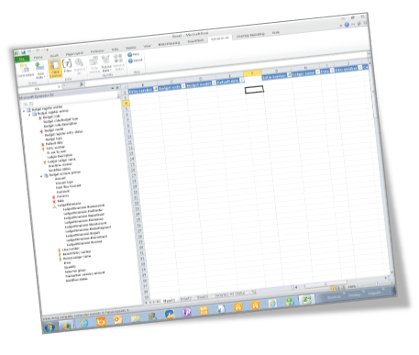Open the Name Box dropdown arrow
The height and width of the screenshot is (355, 419).
point(60,87)
